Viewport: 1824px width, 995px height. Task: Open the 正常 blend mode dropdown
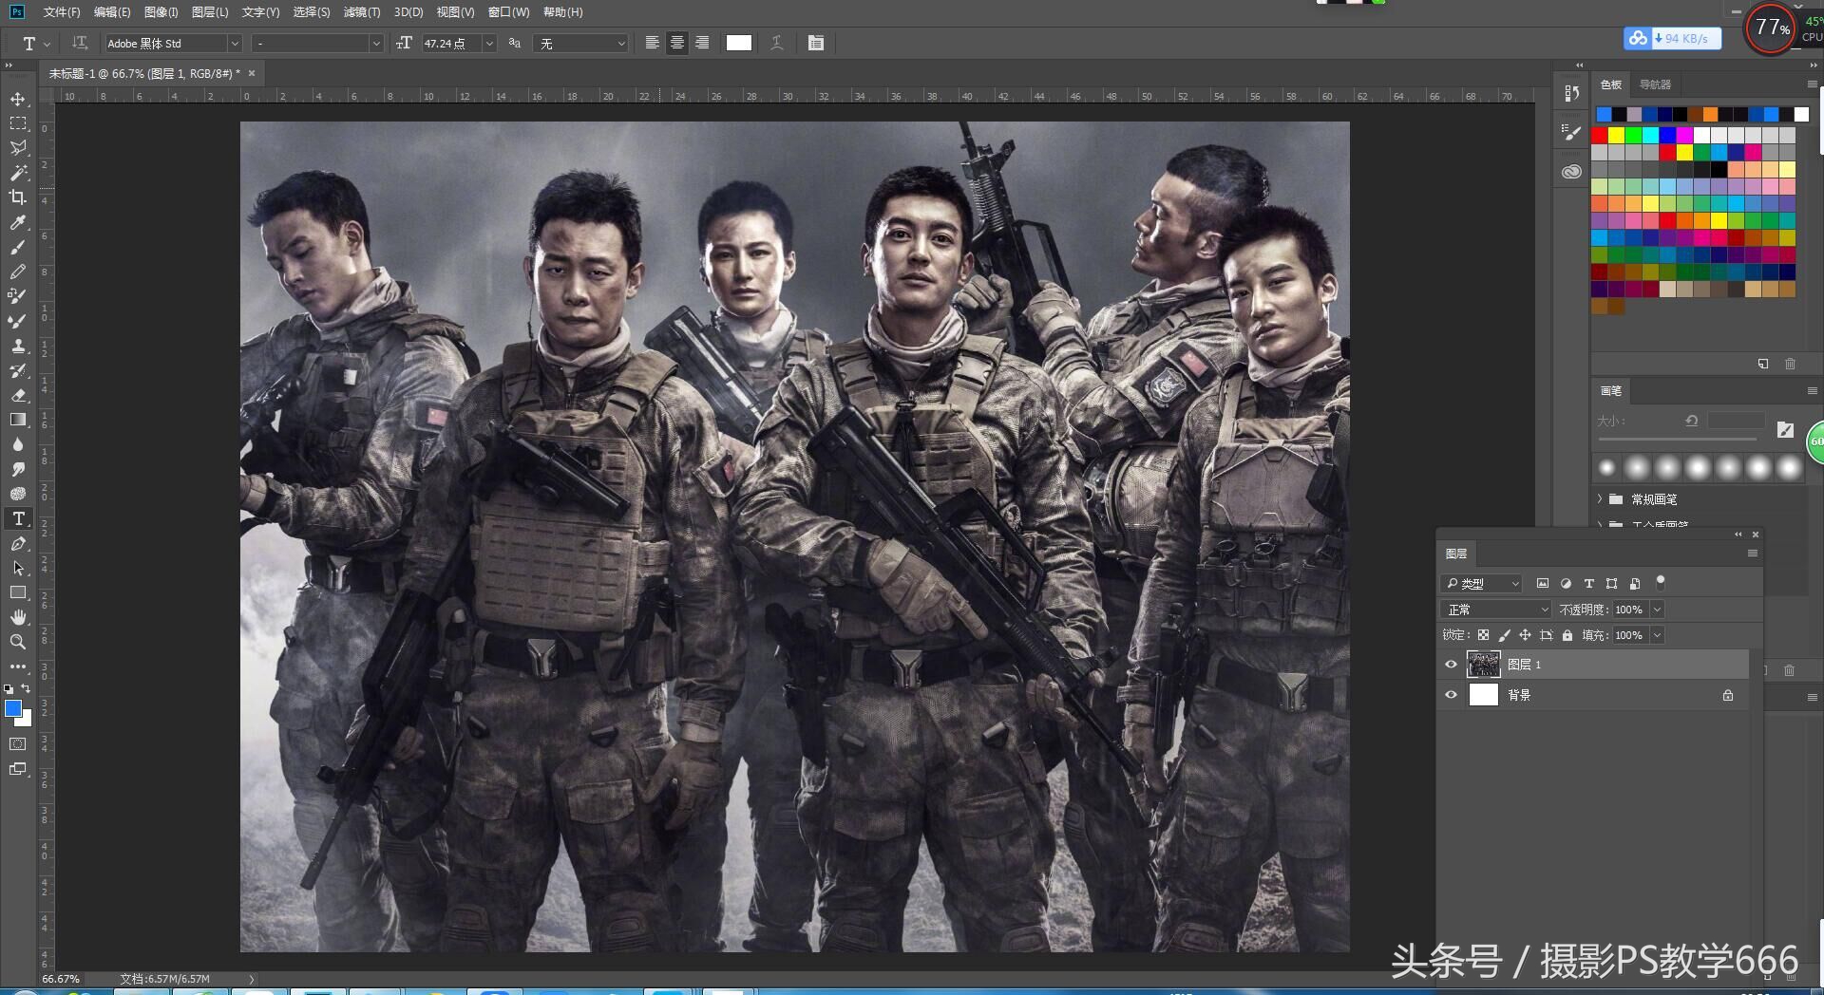coord(1494,609)
